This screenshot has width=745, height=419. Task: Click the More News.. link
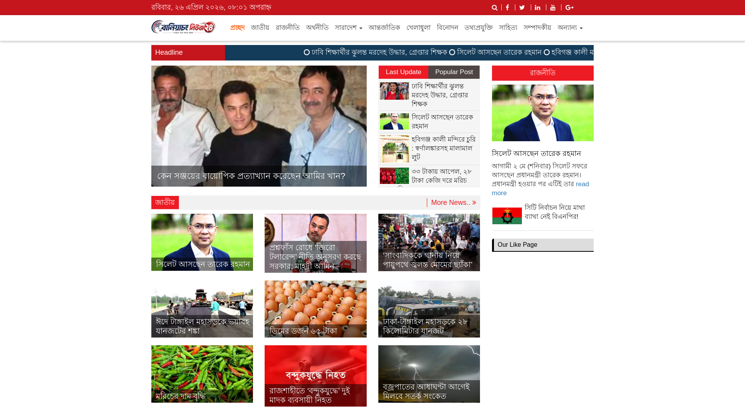(453, 203)
